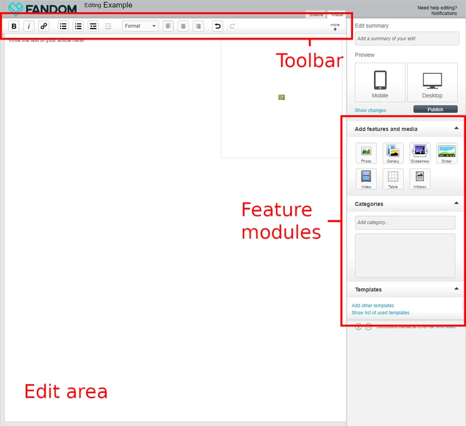Add a Photo feature

366,153
